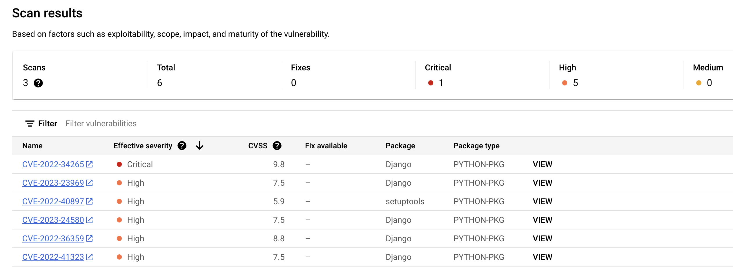Click external link icon next to CVE-2023-23969

tap(89, 183)
